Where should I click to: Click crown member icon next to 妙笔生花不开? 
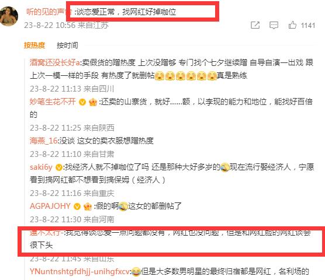[93, 102]
